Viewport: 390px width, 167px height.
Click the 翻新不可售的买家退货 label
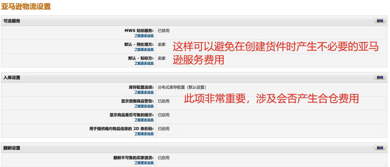click(134, 158)
